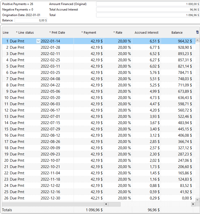Click the horizontal scrollbar thumb
The height and width of the screenshot is (214, 200).
coord(114,204)
